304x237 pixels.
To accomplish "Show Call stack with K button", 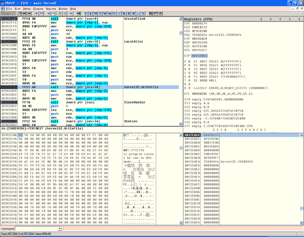I will [x=124, y=13].
